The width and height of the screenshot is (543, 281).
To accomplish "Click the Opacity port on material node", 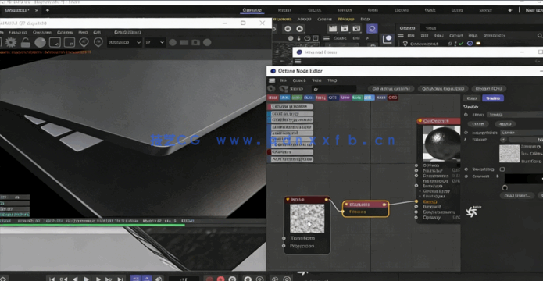I will coord(416,218).
